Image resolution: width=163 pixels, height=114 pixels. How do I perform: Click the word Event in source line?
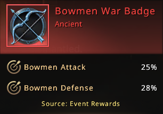point(79,104)
